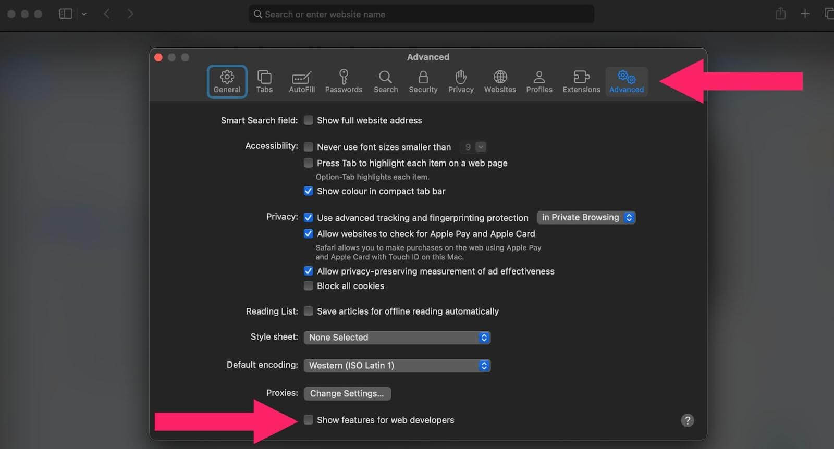Toggle the Safari sidebar icon
834x449 pixels.
66,14
